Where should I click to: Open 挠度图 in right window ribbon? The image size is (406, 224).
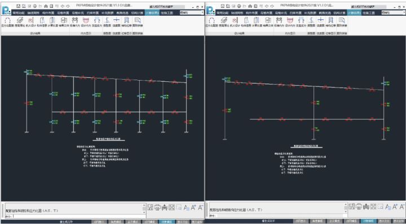(320, 22)
